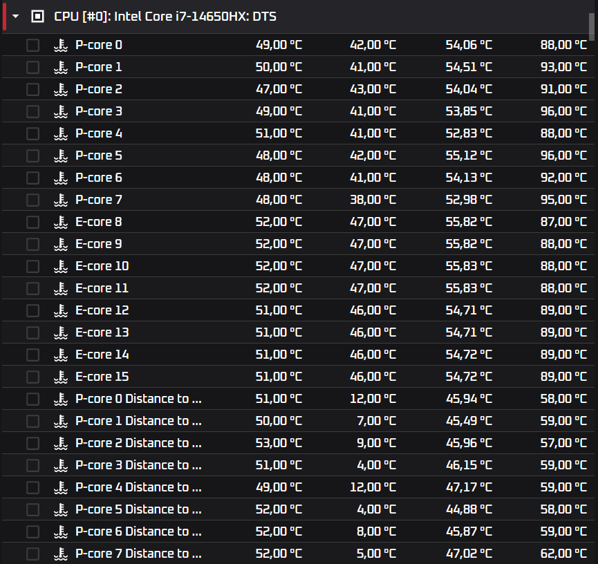
Task: Click temperature icon next to P-core 1
Action: tap(61, 67)
